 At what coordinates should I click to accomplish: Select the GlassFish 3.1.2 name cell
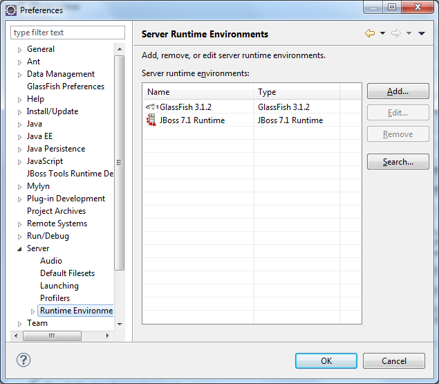pos(198,107)
